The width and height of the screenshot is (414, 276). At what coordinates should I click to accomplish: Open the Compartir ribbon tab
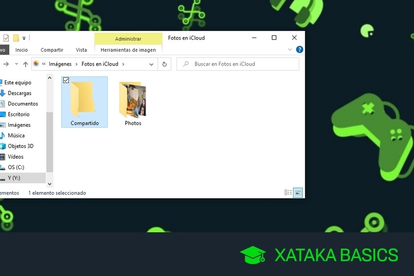52,50
